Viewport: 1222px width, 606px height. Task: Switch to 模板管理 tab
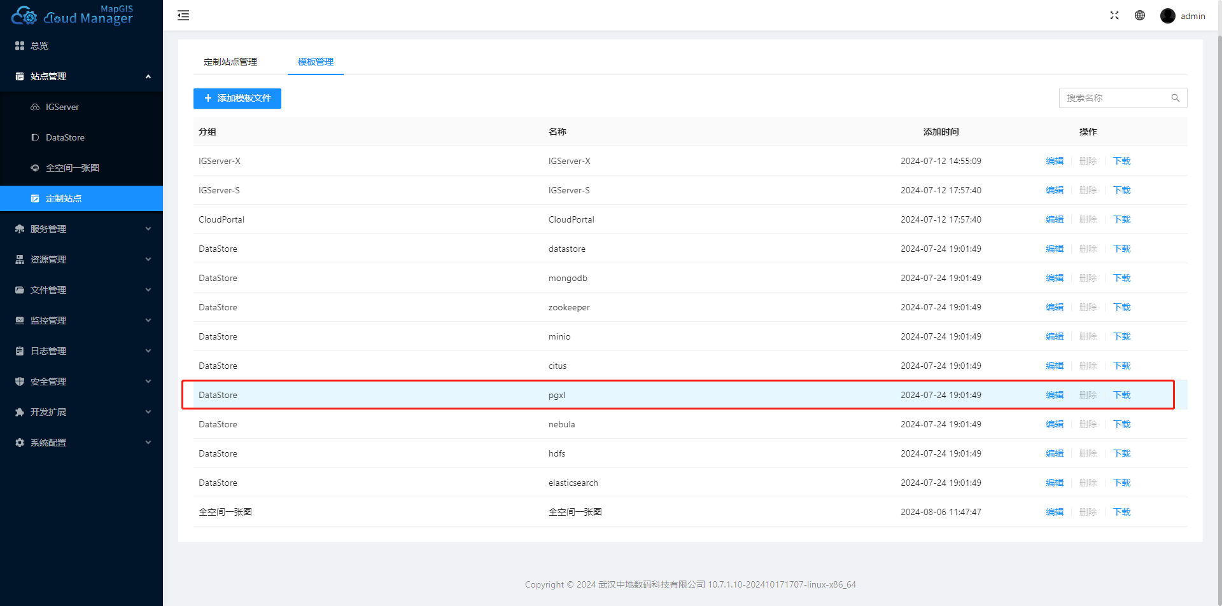[x=316, y=62]
